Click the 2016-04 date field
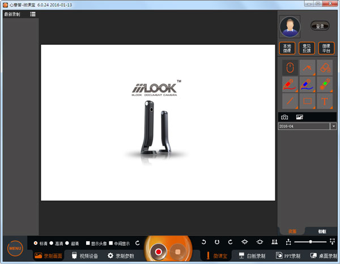Image resolution: width=340 pixels, height=264 pixels. click(x=304, y=126)
